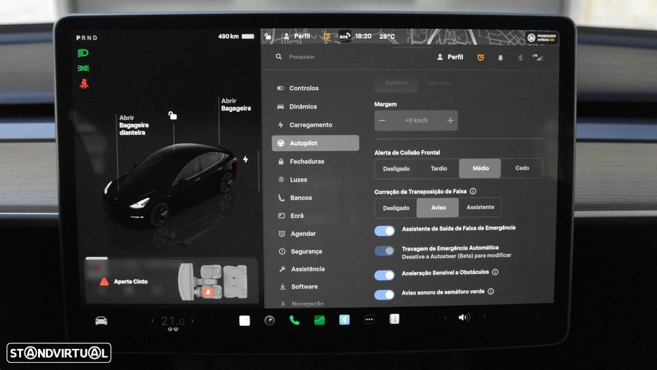
Task: Tap the headlights indicator icon
Action: (83, 53)
